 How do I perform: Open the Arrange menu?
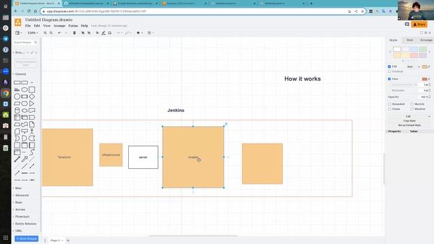60,26
